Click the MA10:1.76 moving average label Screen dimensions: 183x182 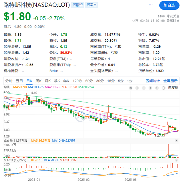[36, 87]
